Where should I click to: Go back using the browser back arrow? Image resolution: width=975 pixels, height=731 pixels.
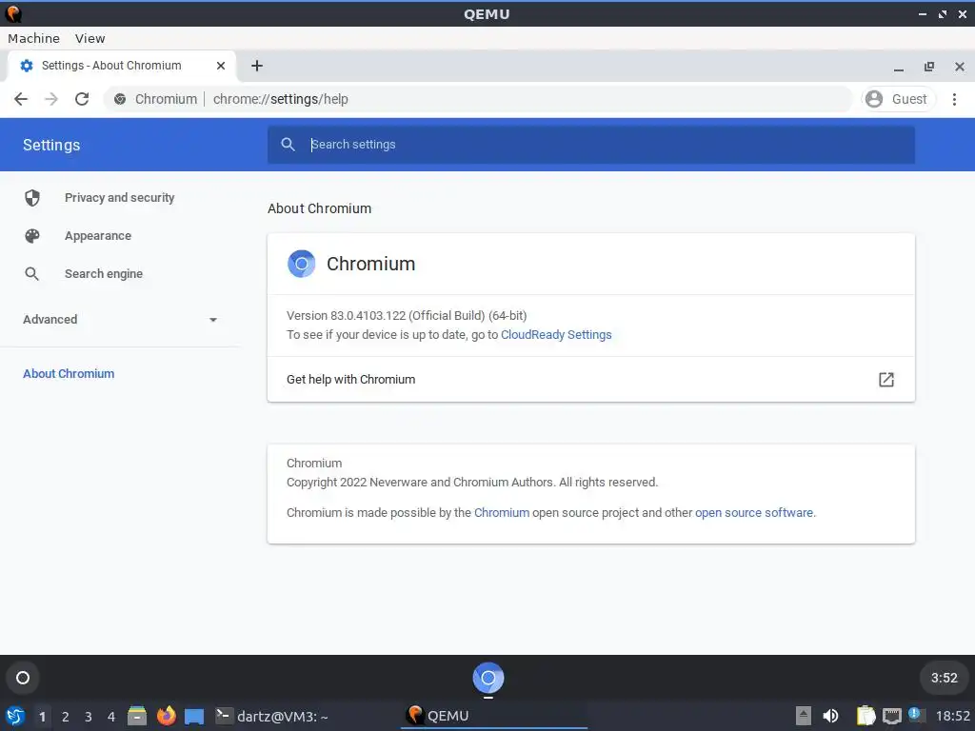(21, 99)
